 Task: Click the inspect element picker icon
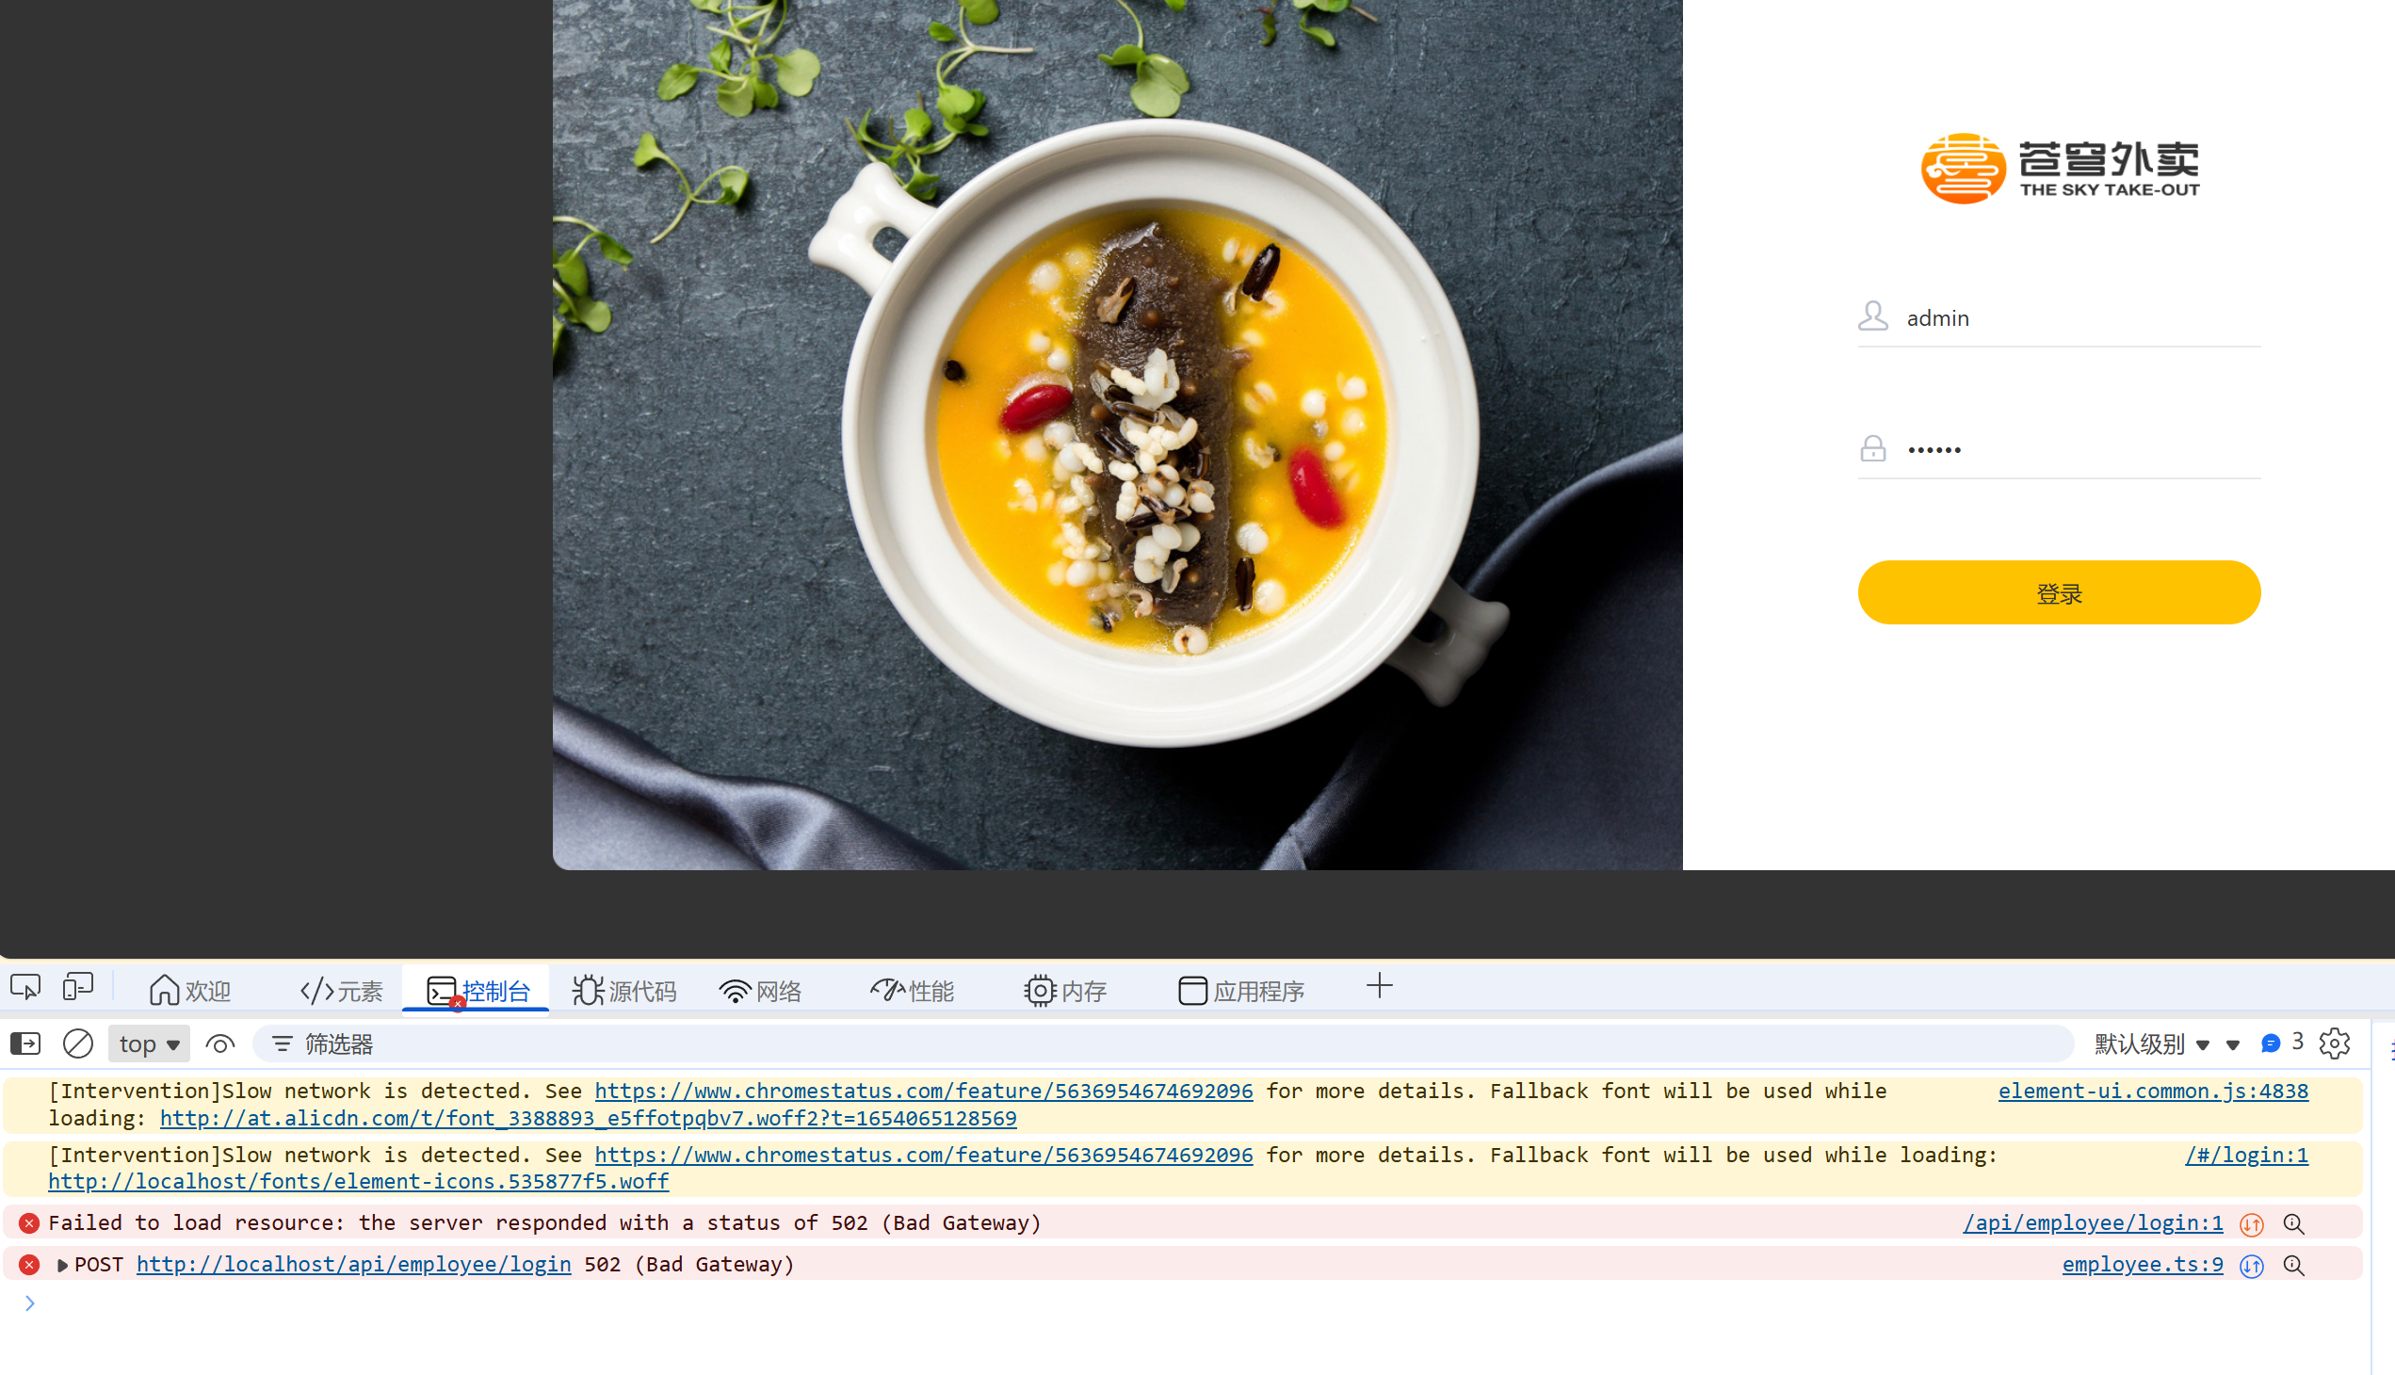pos(25,988)
